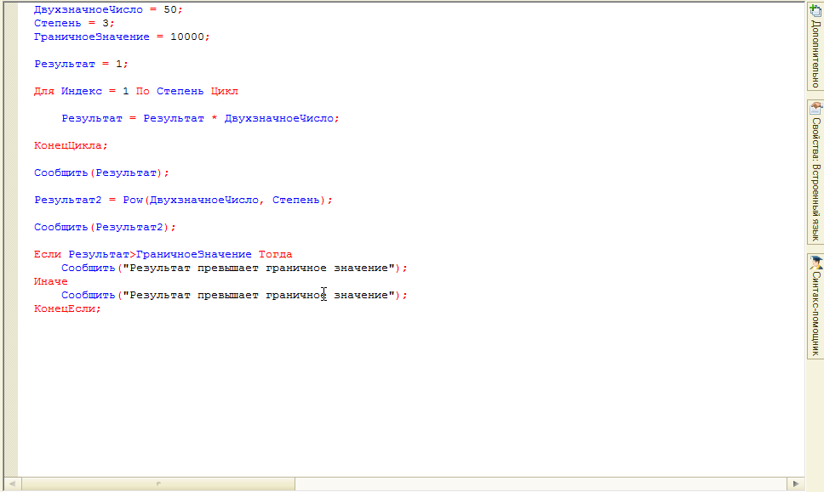Click the line Сообщить(Результат2);
The width and height of the screenshot is (824, 492).
click(105, 227)
